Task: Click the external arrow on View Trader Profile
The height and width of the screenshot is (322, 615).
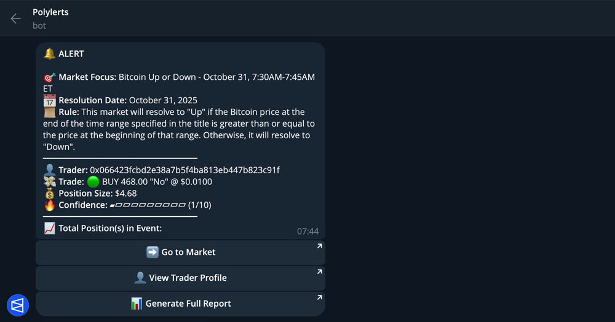Action: [x=319, y=272]
